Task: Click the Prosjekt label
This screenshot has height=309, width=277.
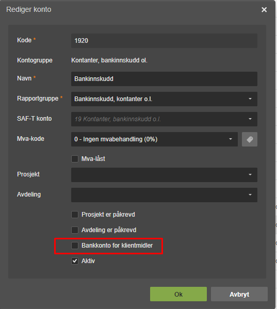Action: [x=28, y=174]
